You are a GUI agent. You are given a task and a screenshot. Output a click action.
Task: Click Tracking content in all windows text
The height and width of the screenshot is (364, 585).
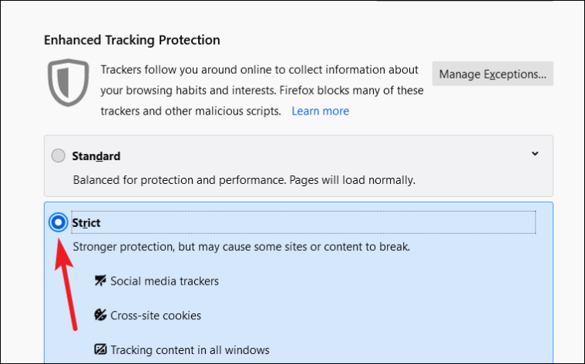pos(190,350)
